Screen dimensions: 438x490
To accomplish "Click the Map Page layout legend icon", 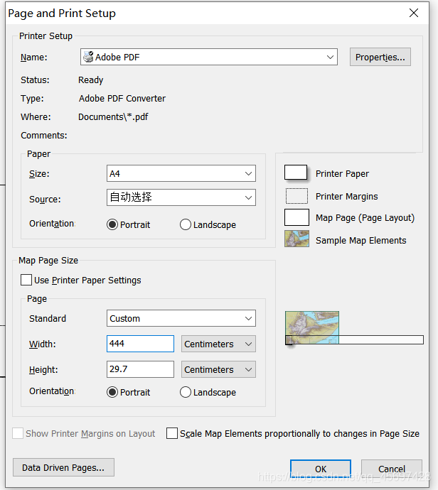I will click(297, 217).
